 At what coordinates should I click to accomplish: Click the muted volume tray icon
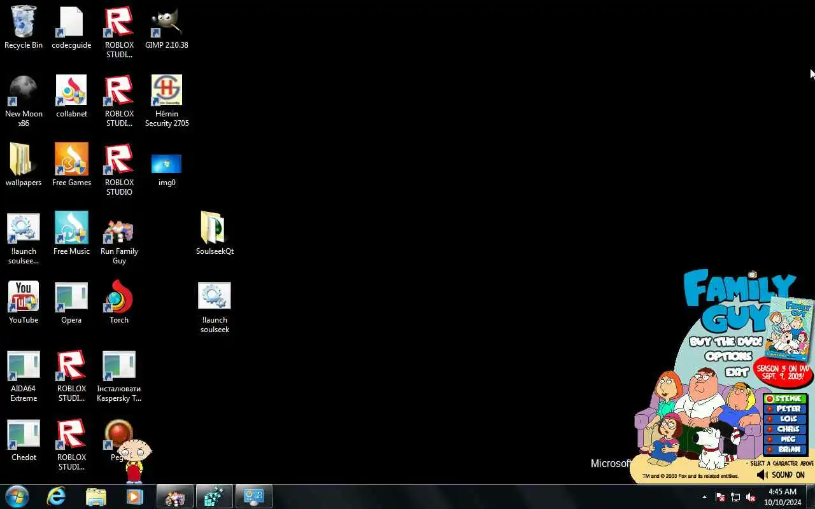point(751,497)
